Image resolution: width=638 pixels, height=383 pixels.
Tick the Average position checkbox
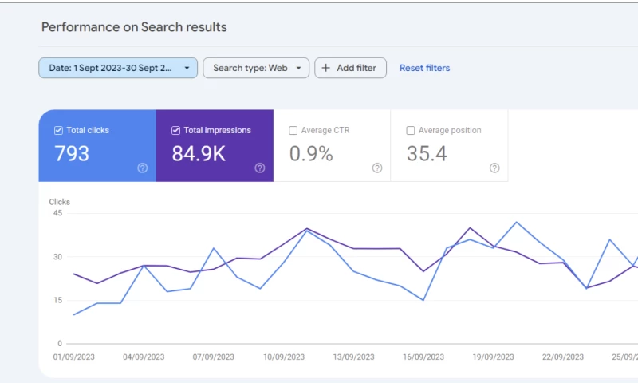click(x=411, y=130)
